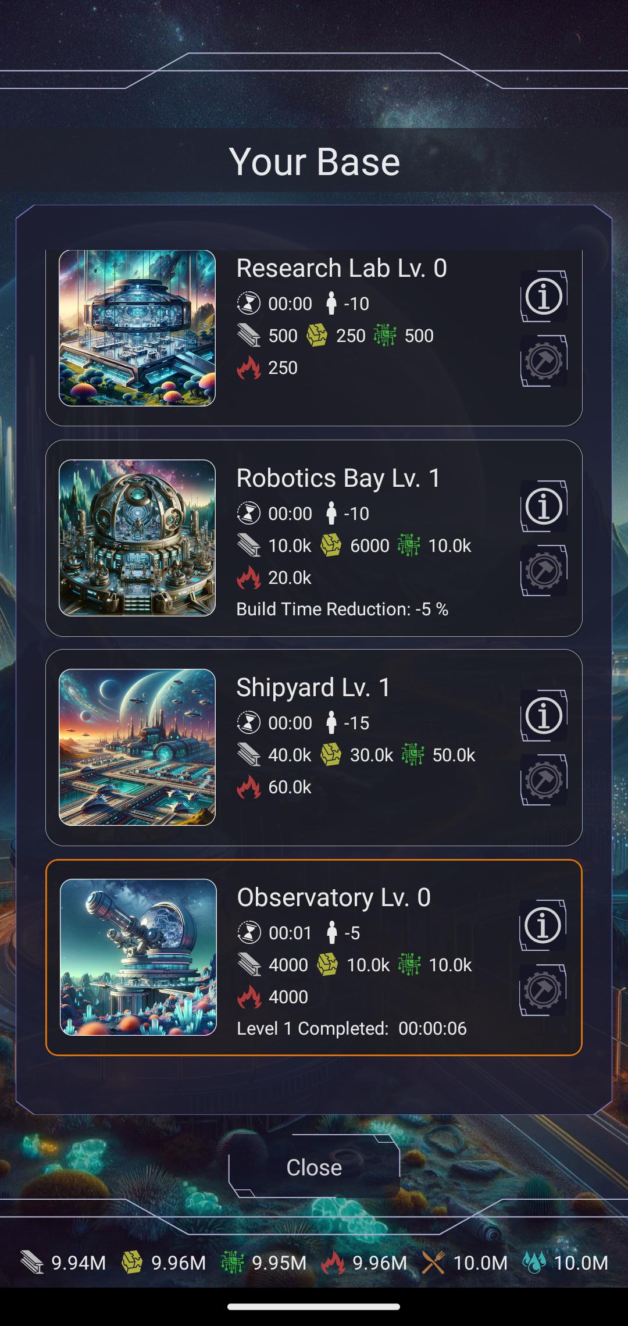Tap the water droplet resource 10.0M

[x=565, y=1263]
